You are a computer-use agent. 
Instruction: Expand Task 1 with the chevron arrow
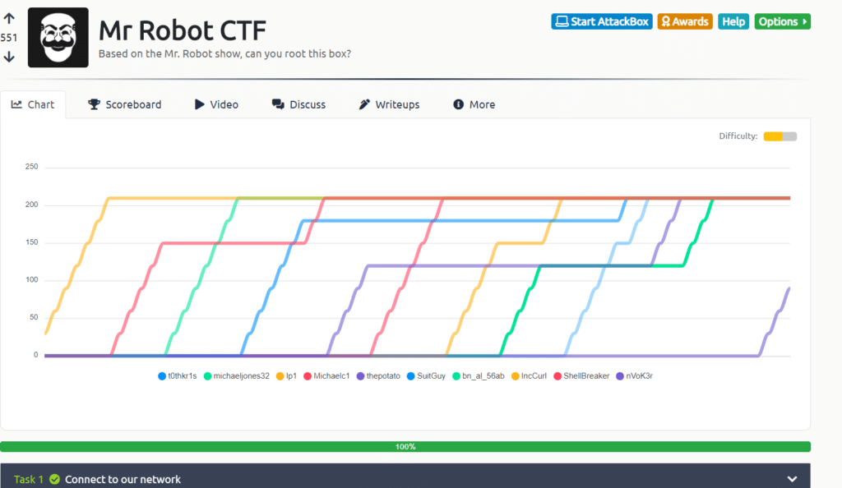point(792,479)
